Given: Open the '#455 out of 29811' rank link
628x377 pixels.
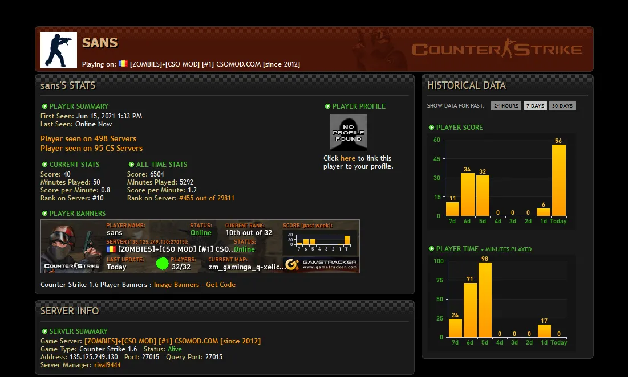Looking at the screenshot, I should 206,198.
